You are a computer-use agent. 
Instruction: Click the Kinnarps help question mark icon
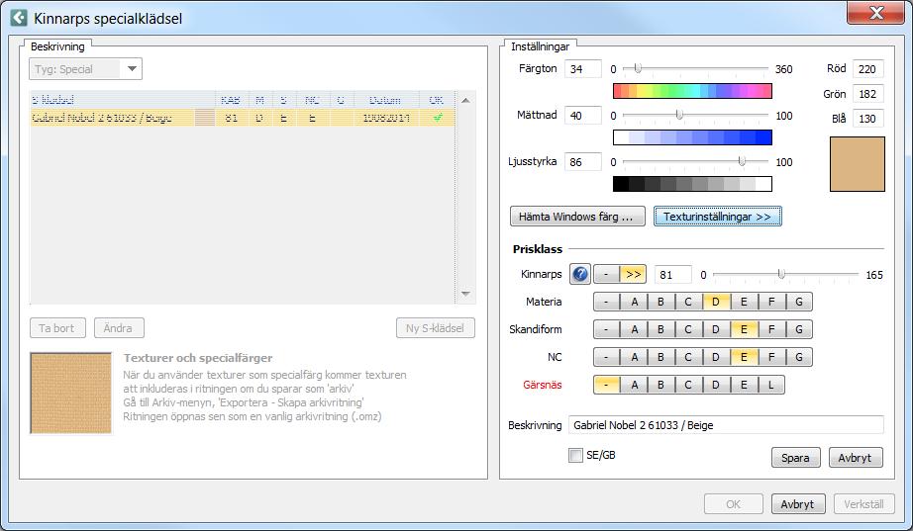[580, 274]
